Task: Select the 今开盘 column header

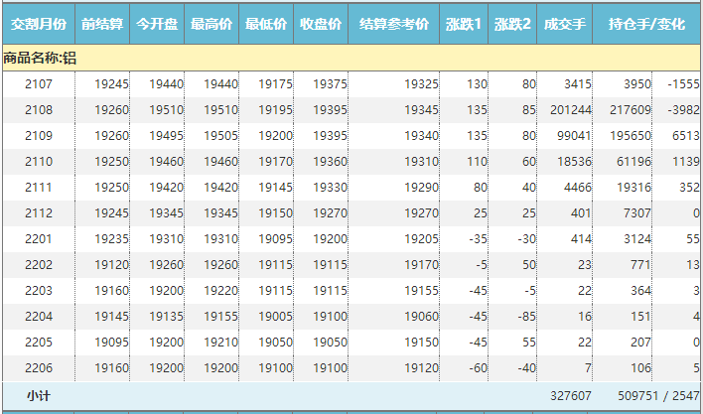Action: [x=157, y=23]
